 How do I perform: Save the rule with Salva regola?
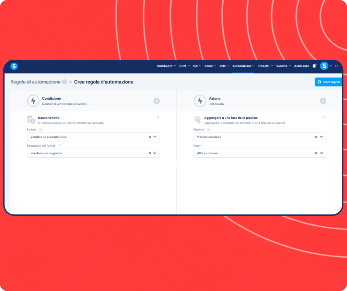pos(329,82)
